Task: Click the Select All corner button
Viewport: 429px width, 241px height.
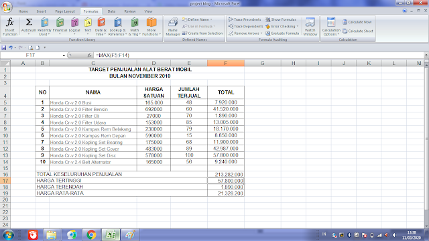Action: [5, 63]
